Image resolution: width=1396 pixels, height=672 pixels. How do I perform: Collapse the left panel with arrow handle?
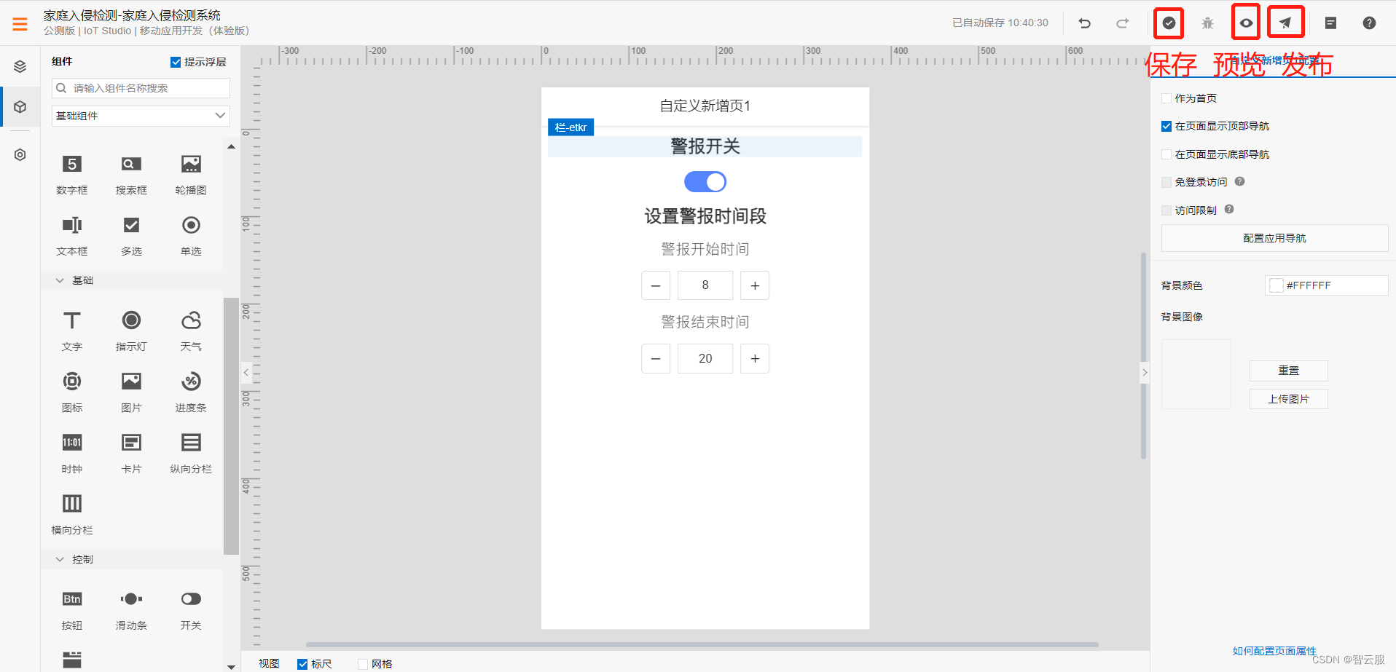246,373
